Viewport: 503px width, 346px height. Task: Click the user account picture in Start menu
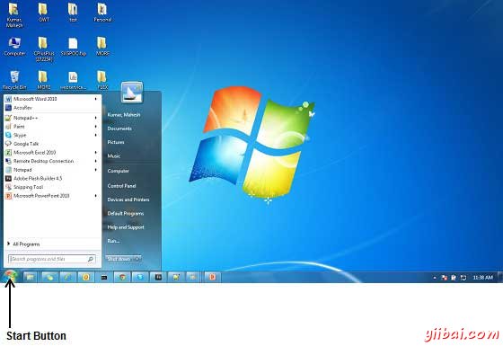pyautogui.click(x=132, y=93)
